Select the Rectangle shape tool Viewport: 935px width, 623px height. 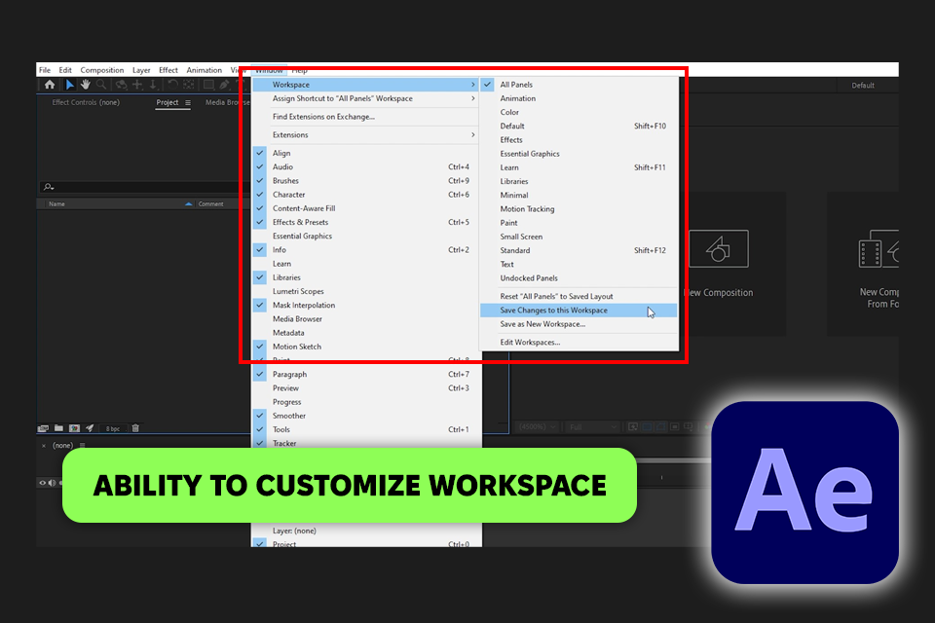[208, 85]
